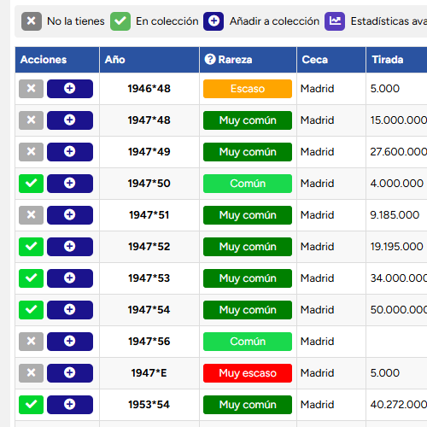Click the red Muy escaso badge
This screenshot has height=427, width=427.
pyautogui.click(x=248, y=373)
